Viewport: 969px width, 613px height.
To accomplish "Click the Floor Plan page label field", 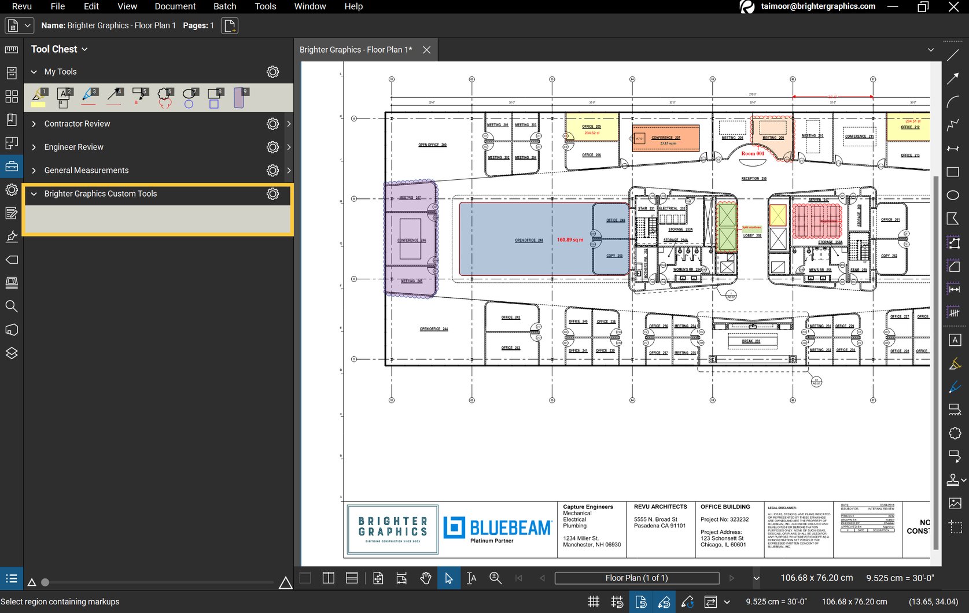I will pos(636,578).
